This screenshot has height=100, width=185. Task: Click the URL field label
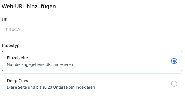point(6,20)
